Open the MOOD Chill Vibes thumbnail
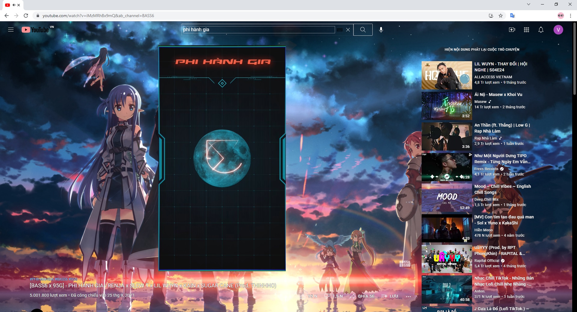 (x=447, y=198)
